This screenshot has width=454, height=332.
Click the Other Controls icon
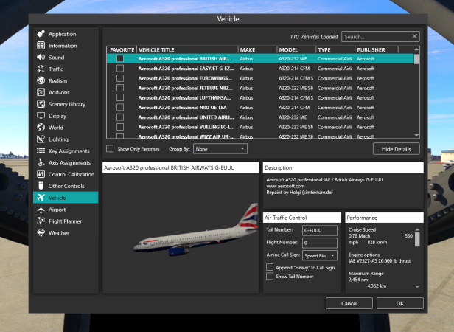tap(41, 186)
